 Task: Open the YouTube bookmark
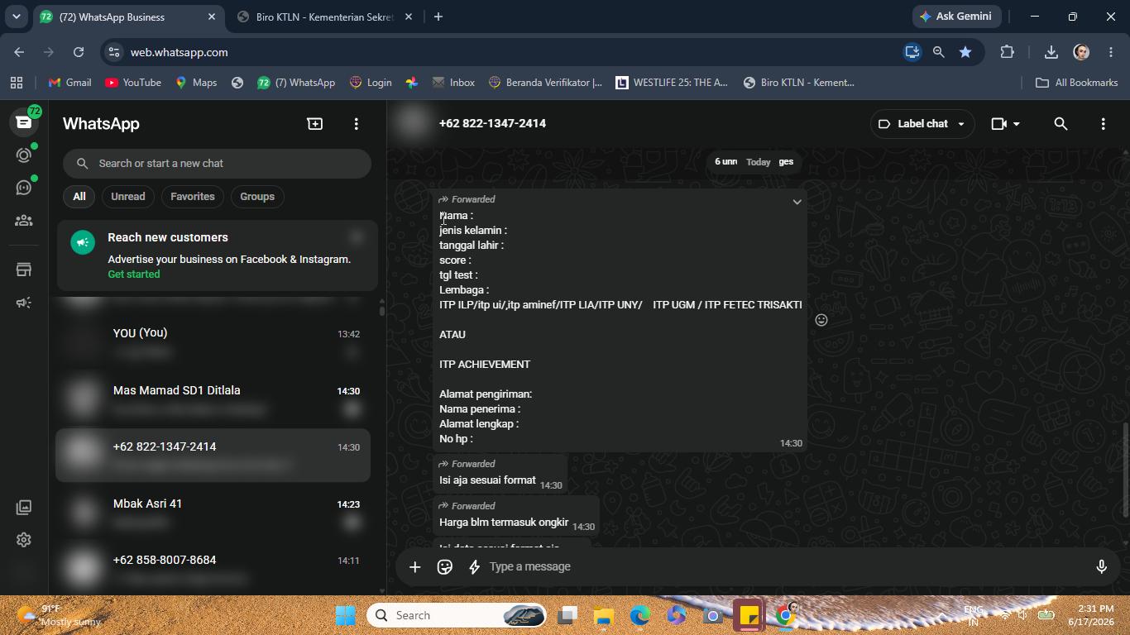click(x=133, y=83)
